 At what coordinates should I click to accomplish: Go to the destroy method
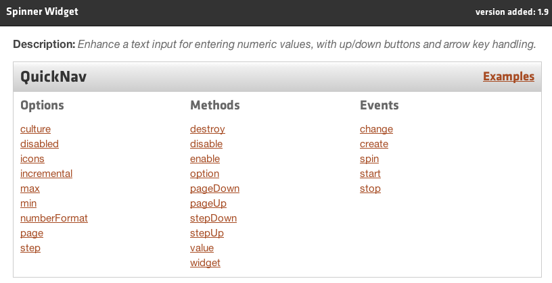(x=208, y=129)
